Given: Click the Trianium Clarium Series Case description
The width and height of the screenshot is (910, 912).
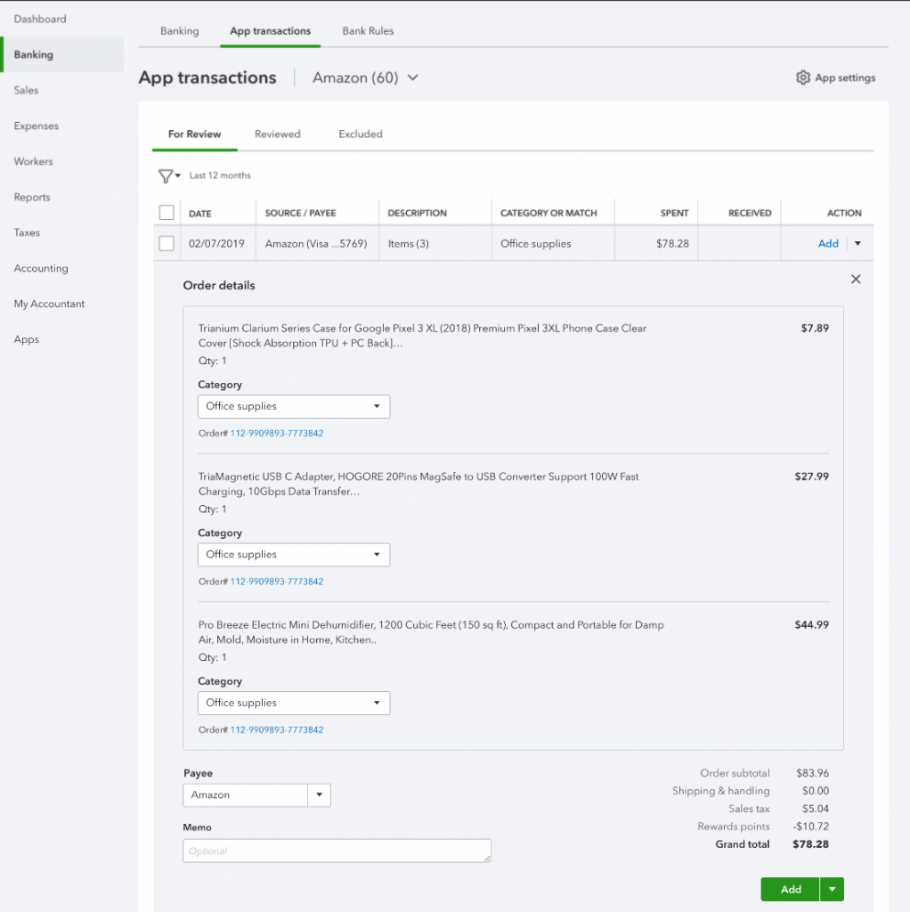Looking at the screenshot, I should pyautogui.click(x=422, y=336).
